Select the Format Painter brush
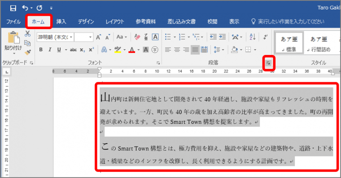This screenshot has height=178, width=341. pos(28,52)
